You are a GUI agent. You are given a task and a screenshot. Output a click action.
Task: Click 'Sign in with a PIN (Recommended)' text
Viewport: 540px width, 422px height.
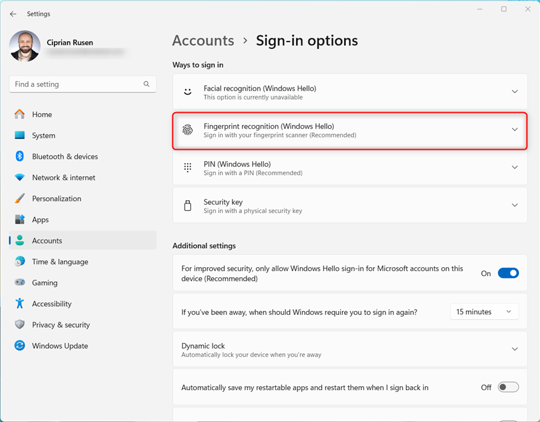click(x=253, y=173)
